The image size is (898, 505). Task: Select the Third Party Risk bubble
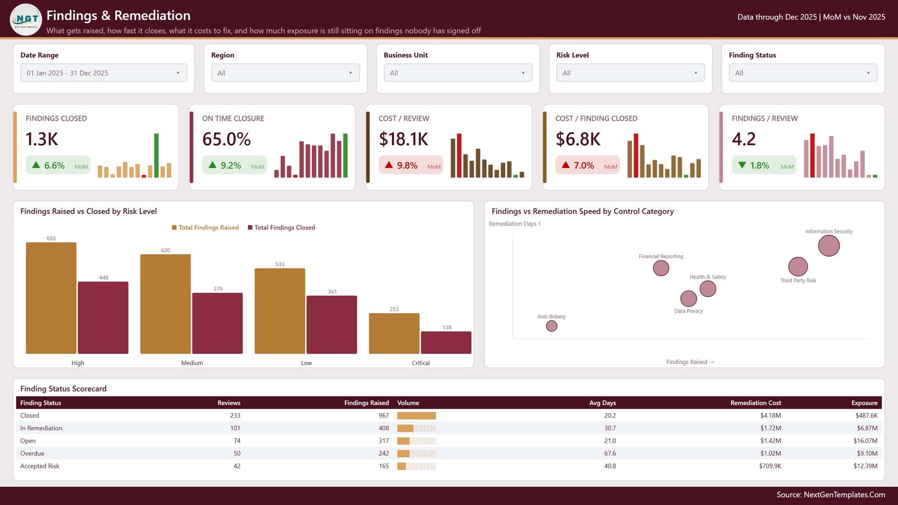[798, 267]
